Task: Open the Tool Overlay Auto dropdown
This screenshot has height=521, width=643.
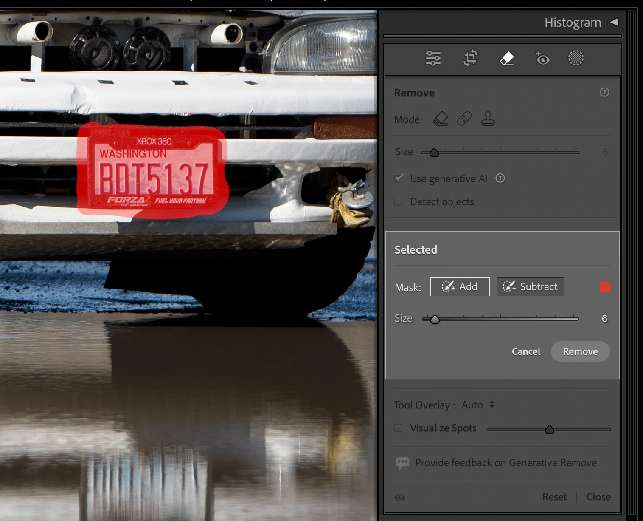Action: pyautogui.click(x=478, y=405)
